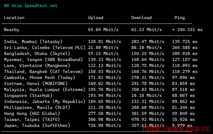The image size is (213, 134).
Task: Select Bangladesh download '154.25 Mbit/s'
Action: [148, 54]
